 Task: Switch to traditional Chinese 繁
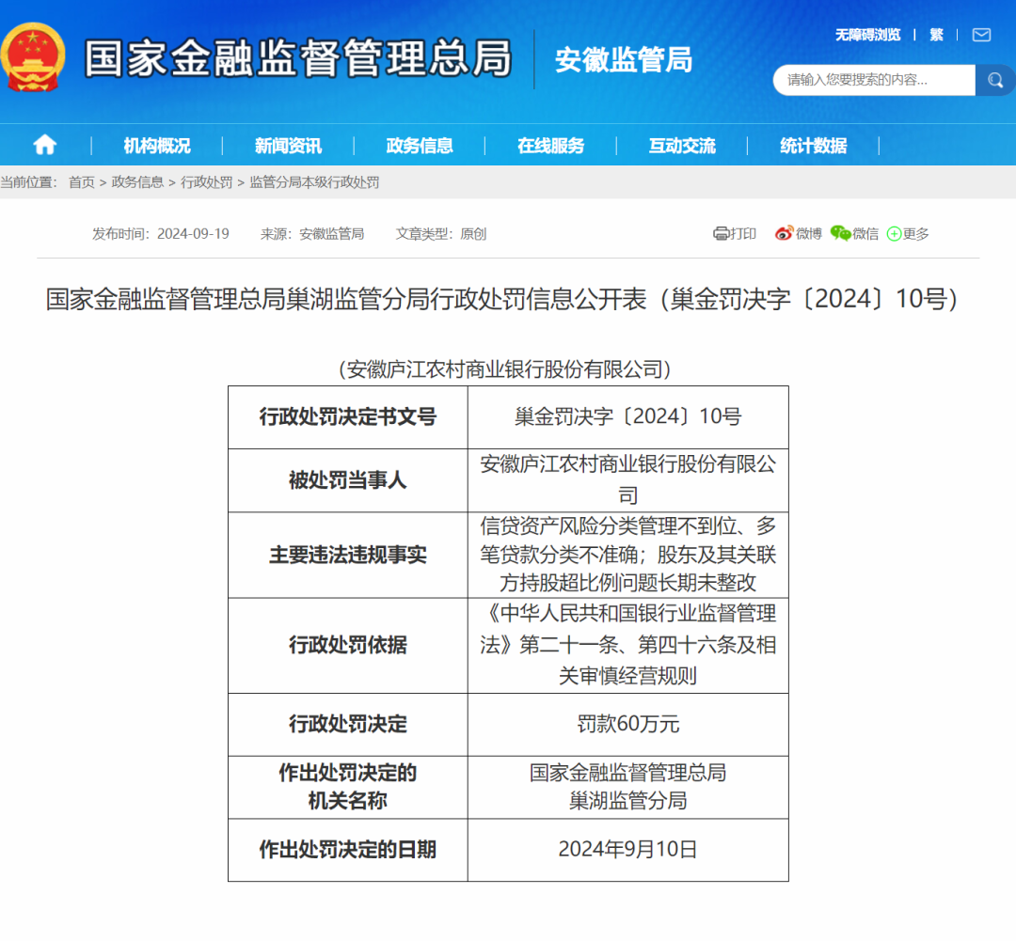pyautogui.click(x=936, y=35)
